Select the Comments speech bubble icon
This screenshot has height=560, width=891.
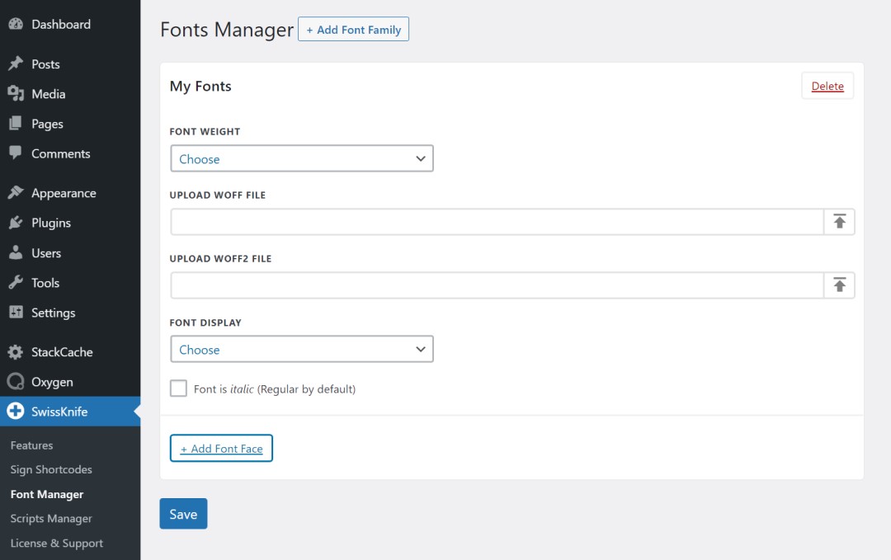tap(15, 153)
